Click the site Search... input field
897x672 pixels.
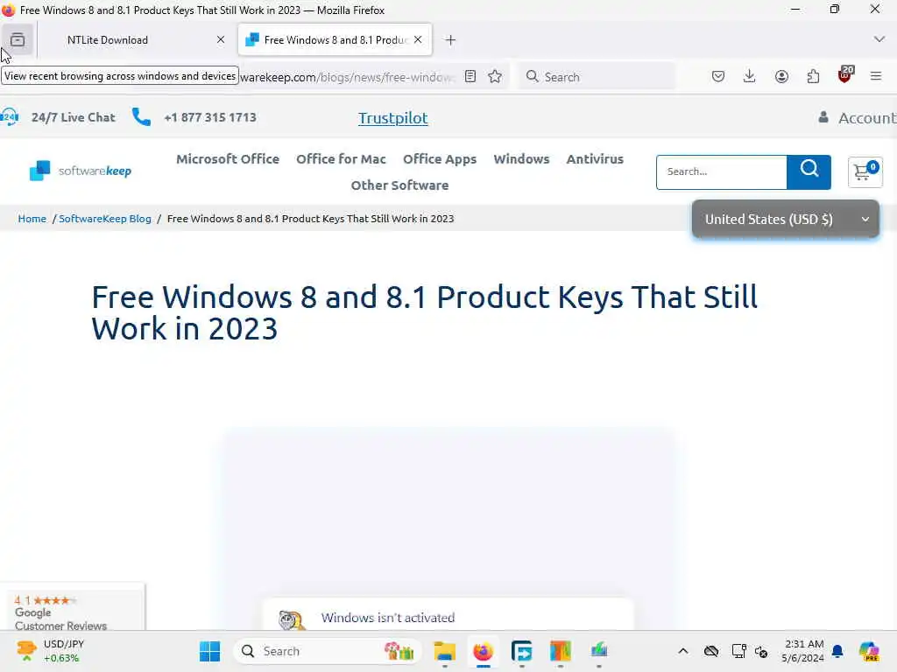[x=722, y=172]
